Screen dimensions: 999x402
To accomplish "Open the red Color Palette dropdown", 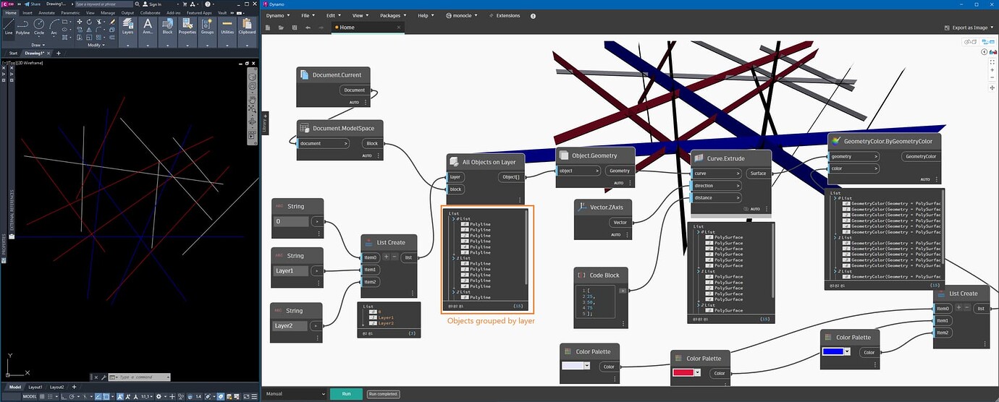I will click(698, 373).
